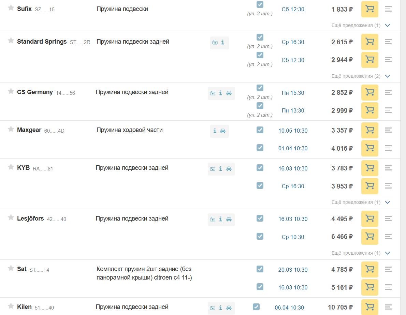Viewport: 406px width, 315px height.
Task: Show car applicability icon for CS Germany
Action: (229, 93)
